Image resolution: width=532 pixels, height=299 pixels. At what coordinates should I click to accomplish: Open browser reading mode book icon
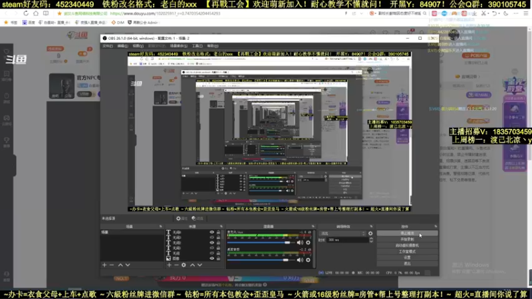(x=46, y=13)
